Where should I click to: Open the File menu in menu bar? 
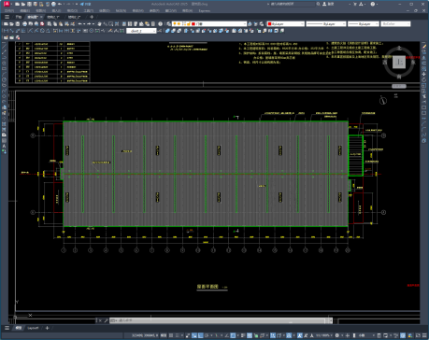click(9, 10)
